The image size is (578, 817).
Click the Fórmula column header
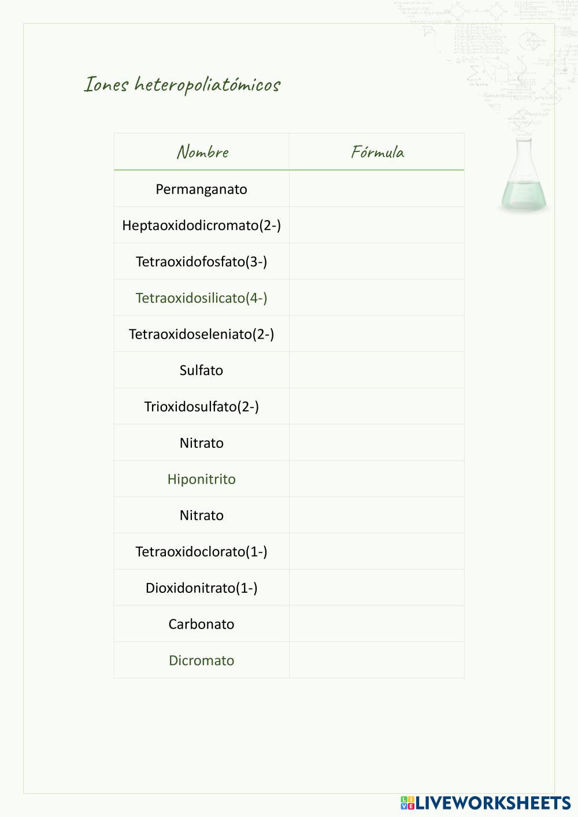click(377, 152)
